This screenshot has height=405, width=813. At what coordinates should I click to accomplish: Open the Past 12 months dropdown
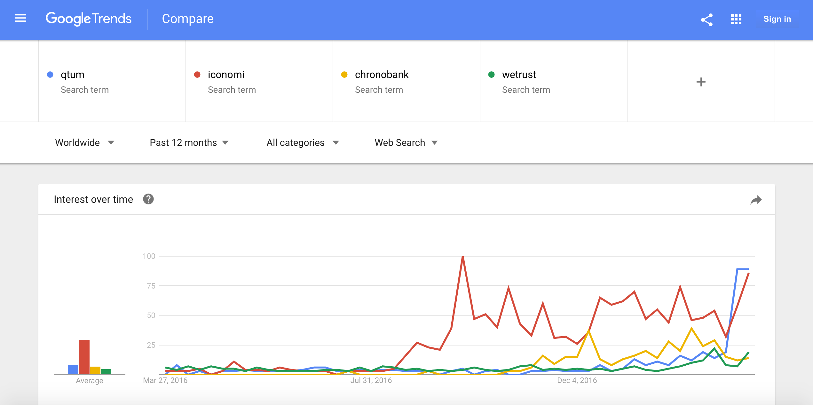pos(189,143)
